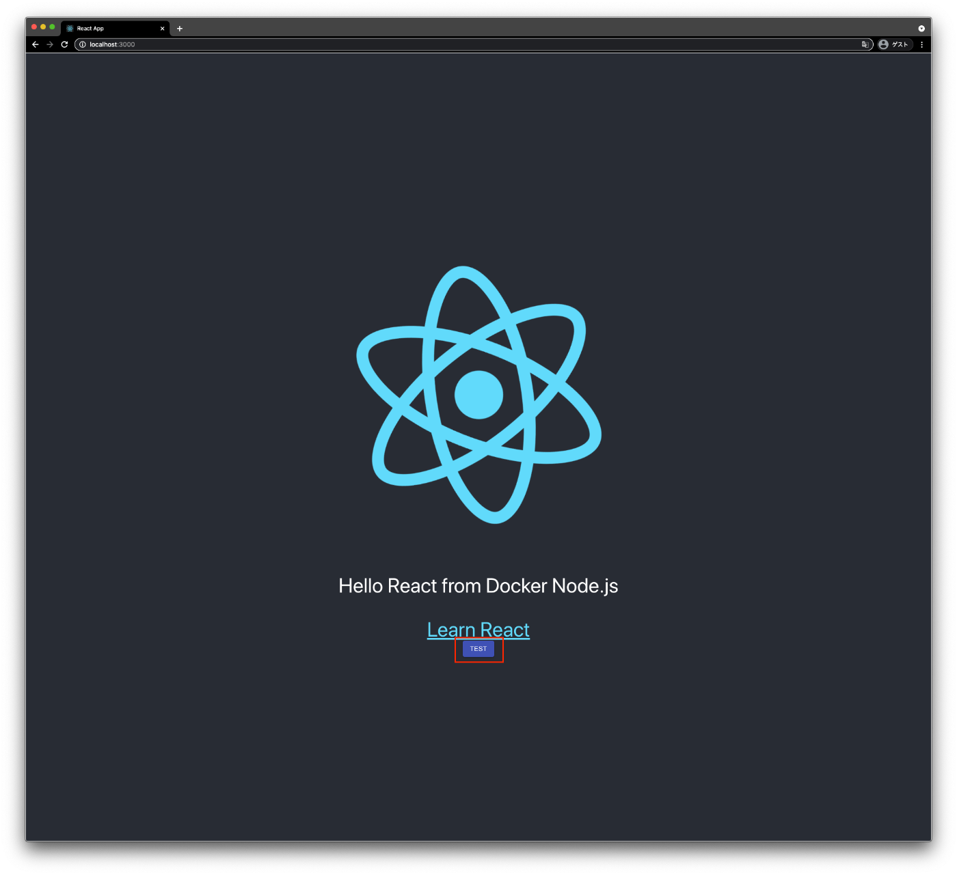Screen dimensions: 957x875
Task: Click the spinning React logo
Action: coord(478,395)
